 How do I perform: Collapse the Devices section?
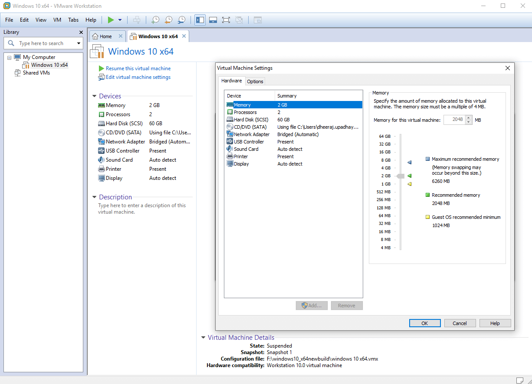point(95,96)
